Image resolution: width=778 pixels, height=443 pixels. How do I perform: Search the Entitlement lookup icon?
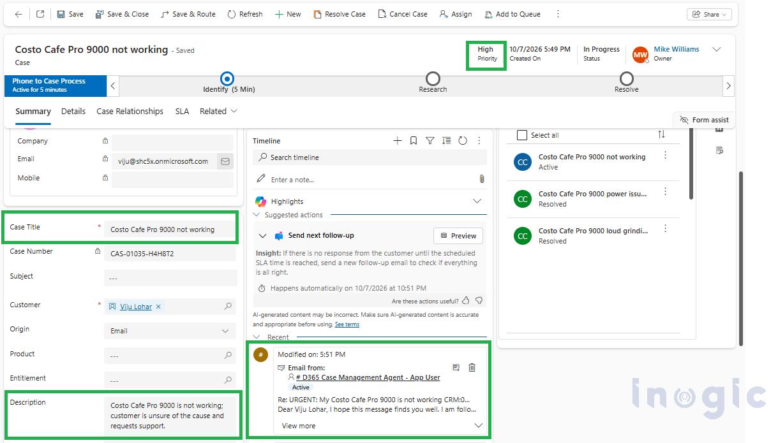click(228, 381)
